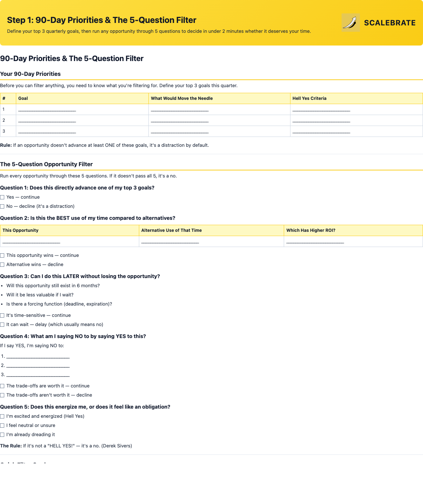423x494 pixels.
Task: Click the blank under 'This Opportunity'
Action: point(31,242)
